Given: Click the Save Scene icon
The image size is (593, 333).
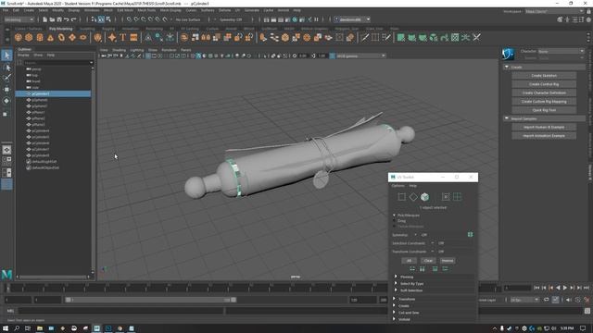Looking at the screenshot, I should tap(59, 19).
